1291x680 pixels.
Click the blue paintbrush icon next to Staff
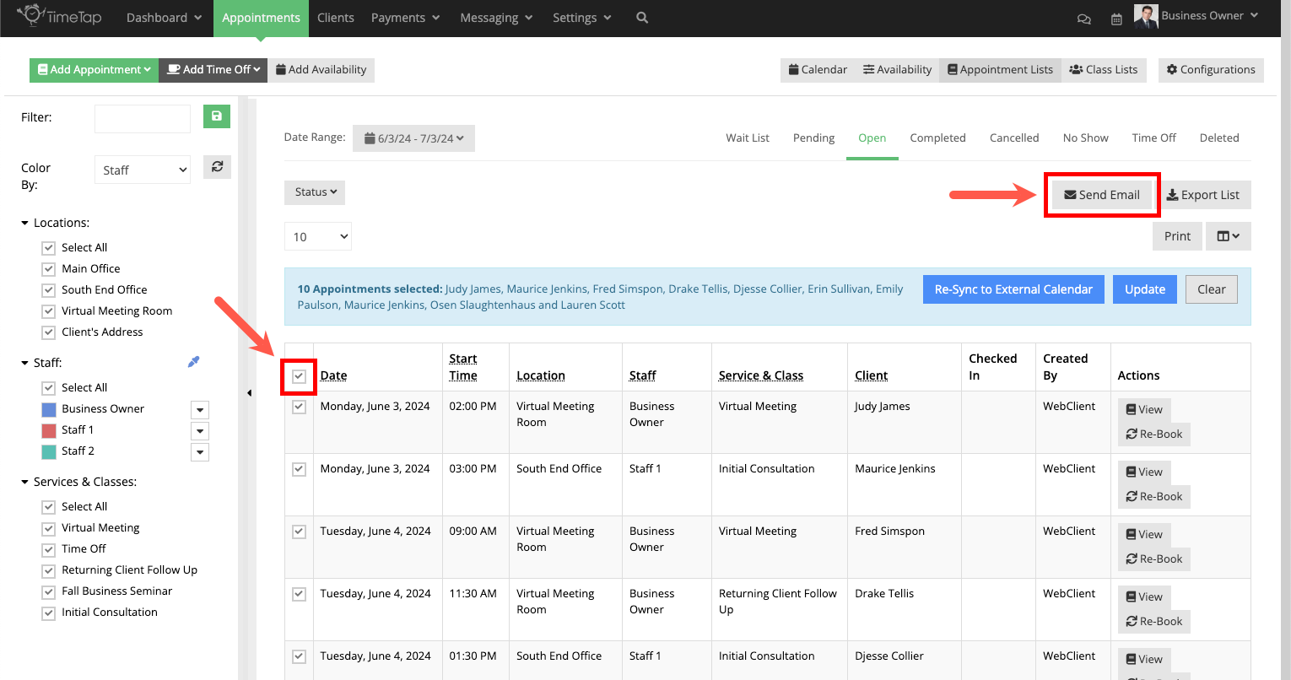[193, 361]
